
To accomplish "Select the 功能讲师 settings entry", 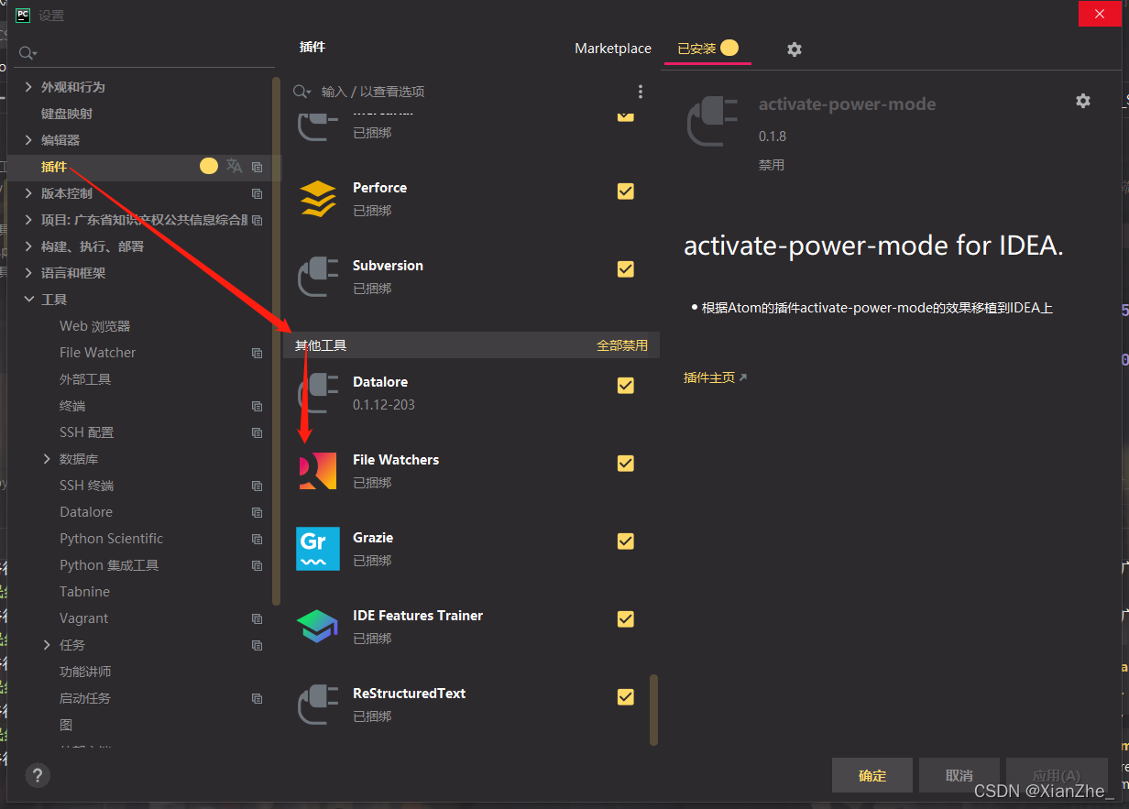I will coord(85,672).
